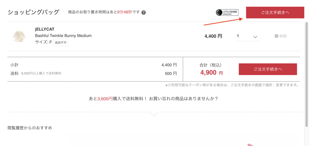The width and height of the screenshot is (312, 146).
Task: Click the 4,900 円 total amount
Action: coord(211,73)
